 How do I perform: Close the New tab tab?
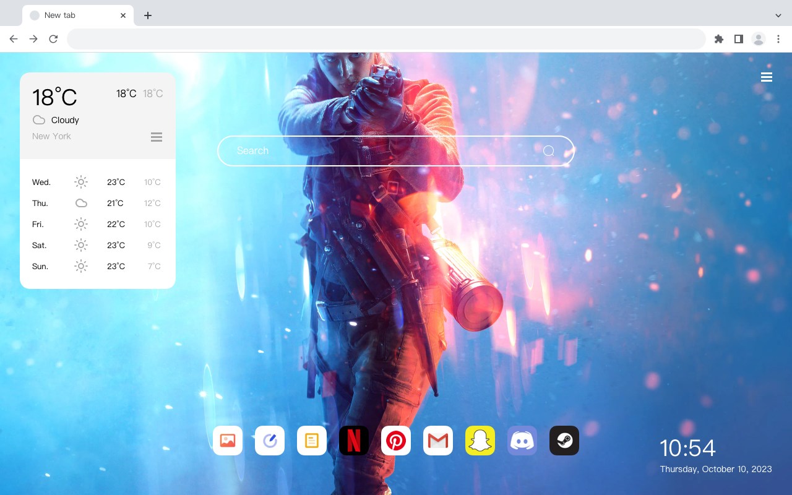(123, 15)
